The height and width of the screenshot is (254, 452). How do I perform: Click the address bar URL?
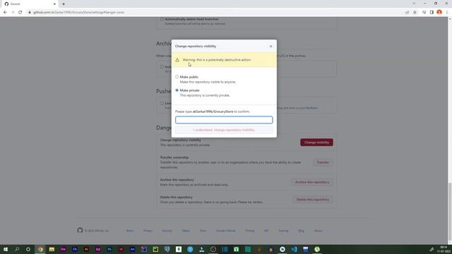pyautogui.click(x=78, y=13)
